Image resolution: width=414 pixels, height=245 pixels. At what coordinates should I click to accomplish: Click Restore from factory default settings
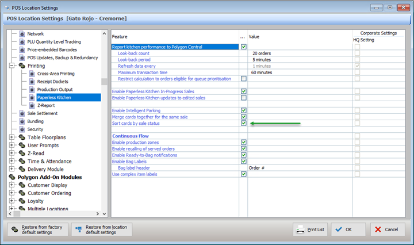38,229
